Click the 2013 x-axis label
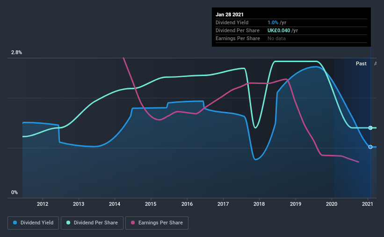The height and width of the screenshot is (237, 384). pyautogui.click(x=79, y=204)
